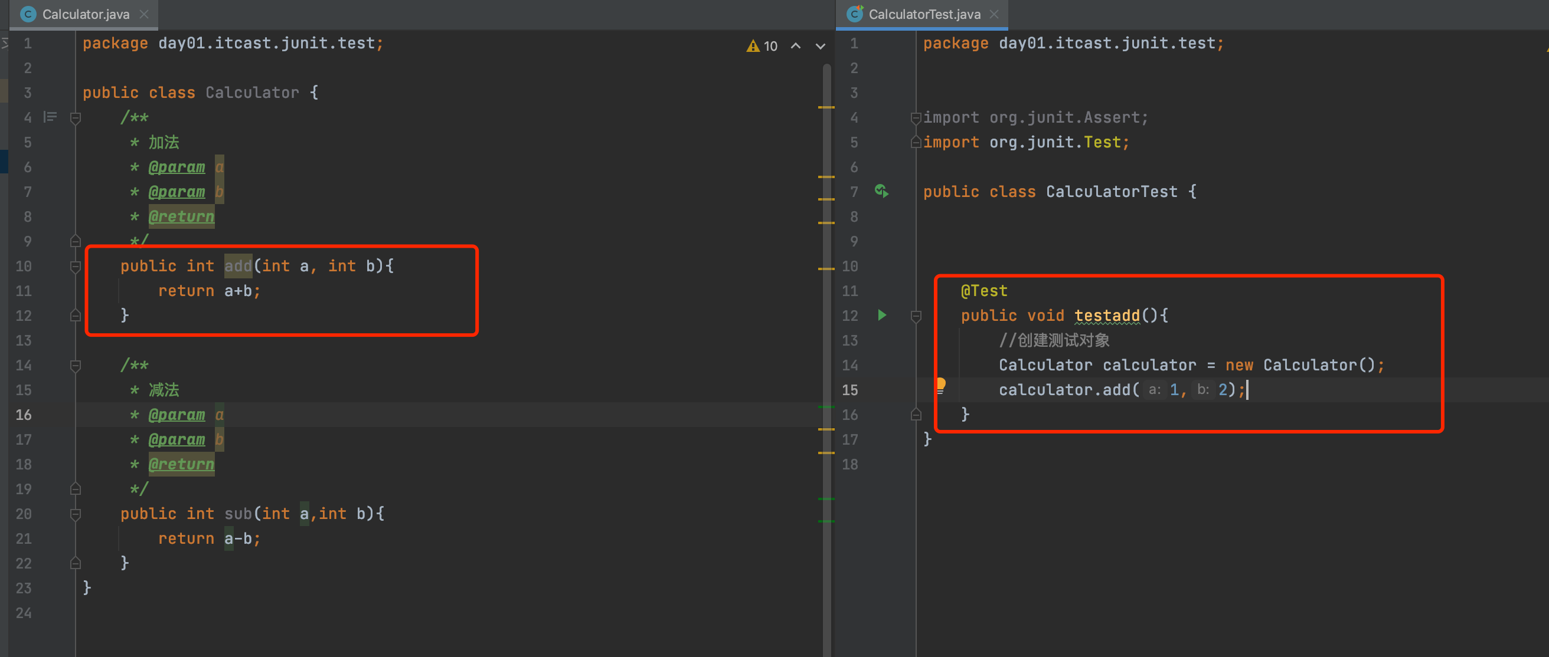The width and height of the screenshot is (1549, 657).
Task: Click fold end marker at line 9 in Calculator
Action: 76,241
